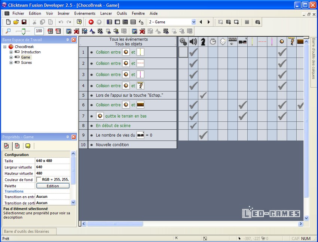318x242 pixels.
Task: Select event line number 6
Action: point(83,105)
